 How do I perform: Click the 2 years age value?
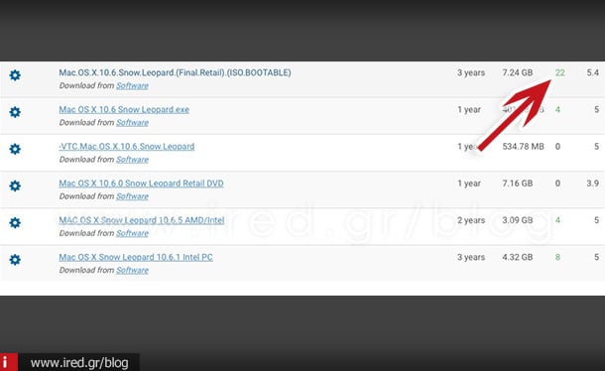pyautogui.click(x=471, y=220)
